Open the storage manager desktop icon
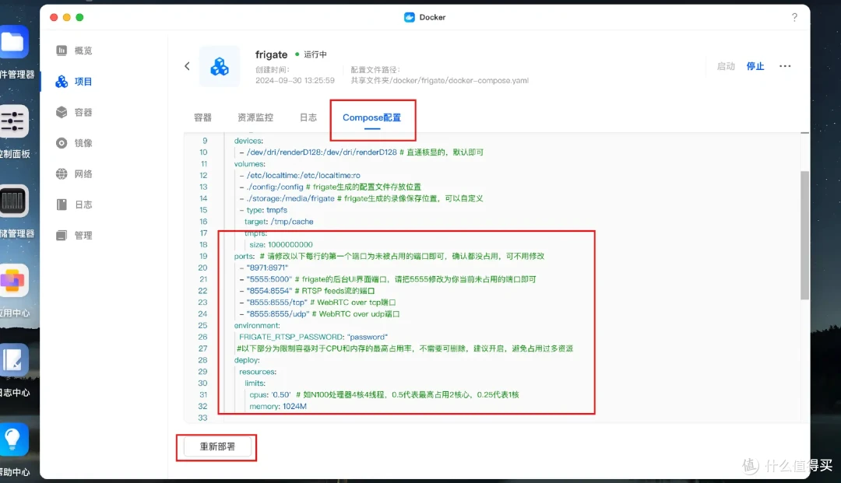This screenshot has height=483, width=841. coord(13,201)
